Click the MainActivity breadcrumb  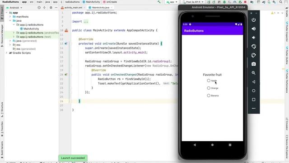91,2
